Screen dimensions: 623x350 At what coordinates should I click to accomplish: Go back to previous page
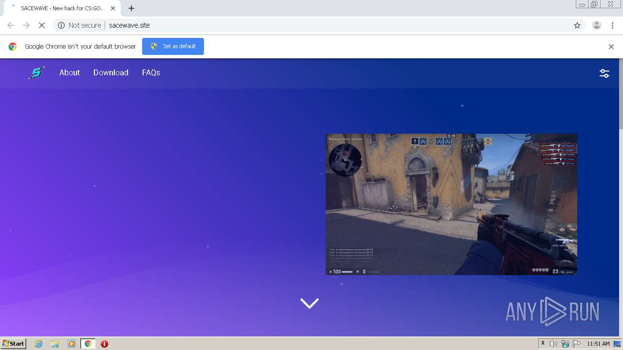point(11,25)
